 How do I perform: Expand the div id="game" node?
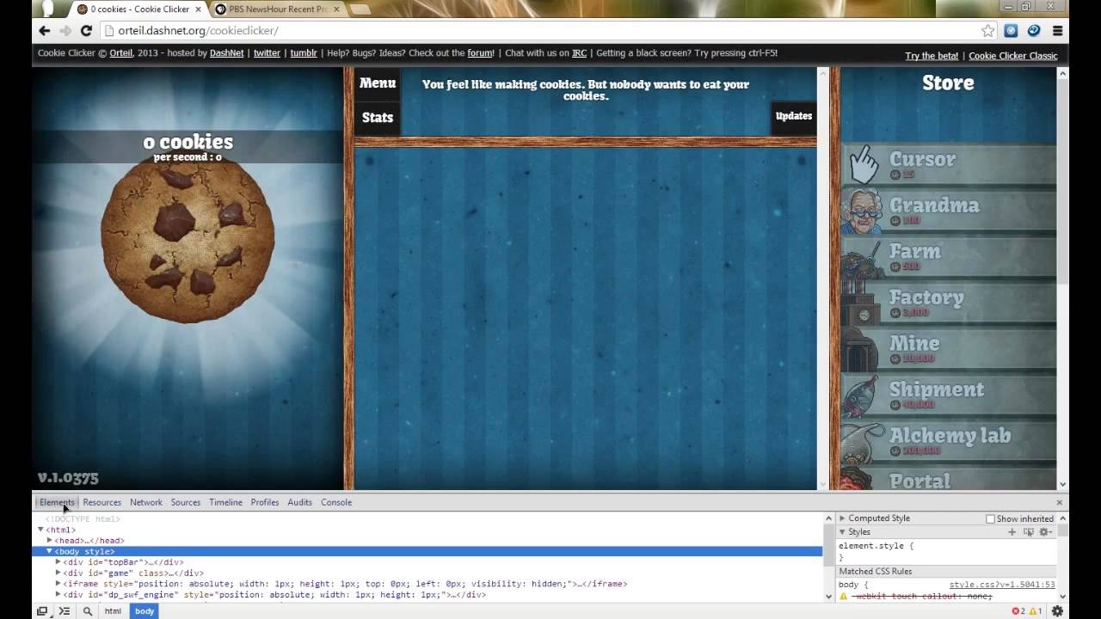pyautogui.click(x=58, y=573)
